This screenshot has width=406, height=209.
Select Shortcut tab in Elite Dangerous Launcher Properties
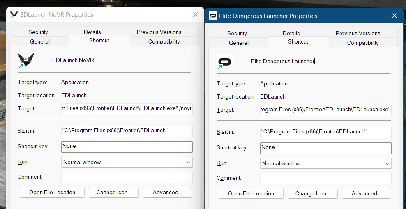click(298, 42)
